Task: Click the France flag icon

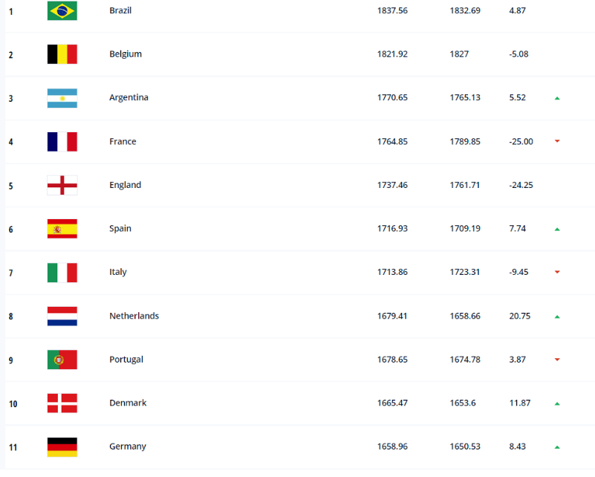Action: (62, 142)
